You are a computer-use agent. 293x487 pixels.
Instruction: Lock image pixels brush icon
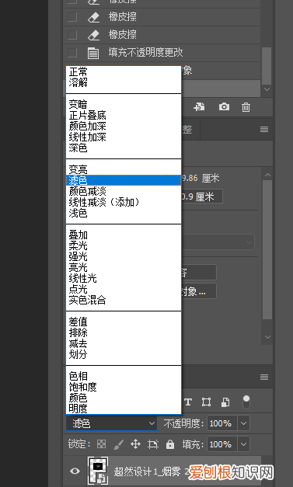(119, 444)
